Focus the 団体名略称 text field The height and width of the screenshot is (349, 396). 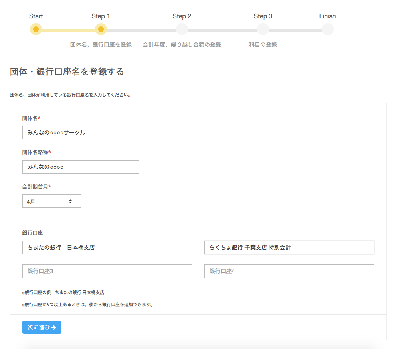pos(81,167)
